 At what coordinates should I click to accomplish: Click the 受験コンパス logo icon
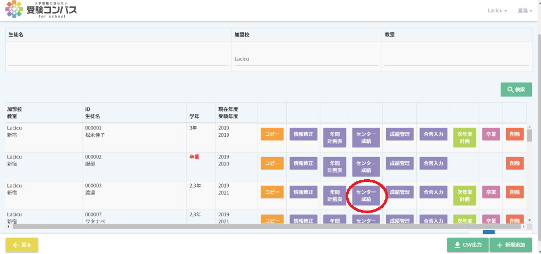click(x=14, y=10)
